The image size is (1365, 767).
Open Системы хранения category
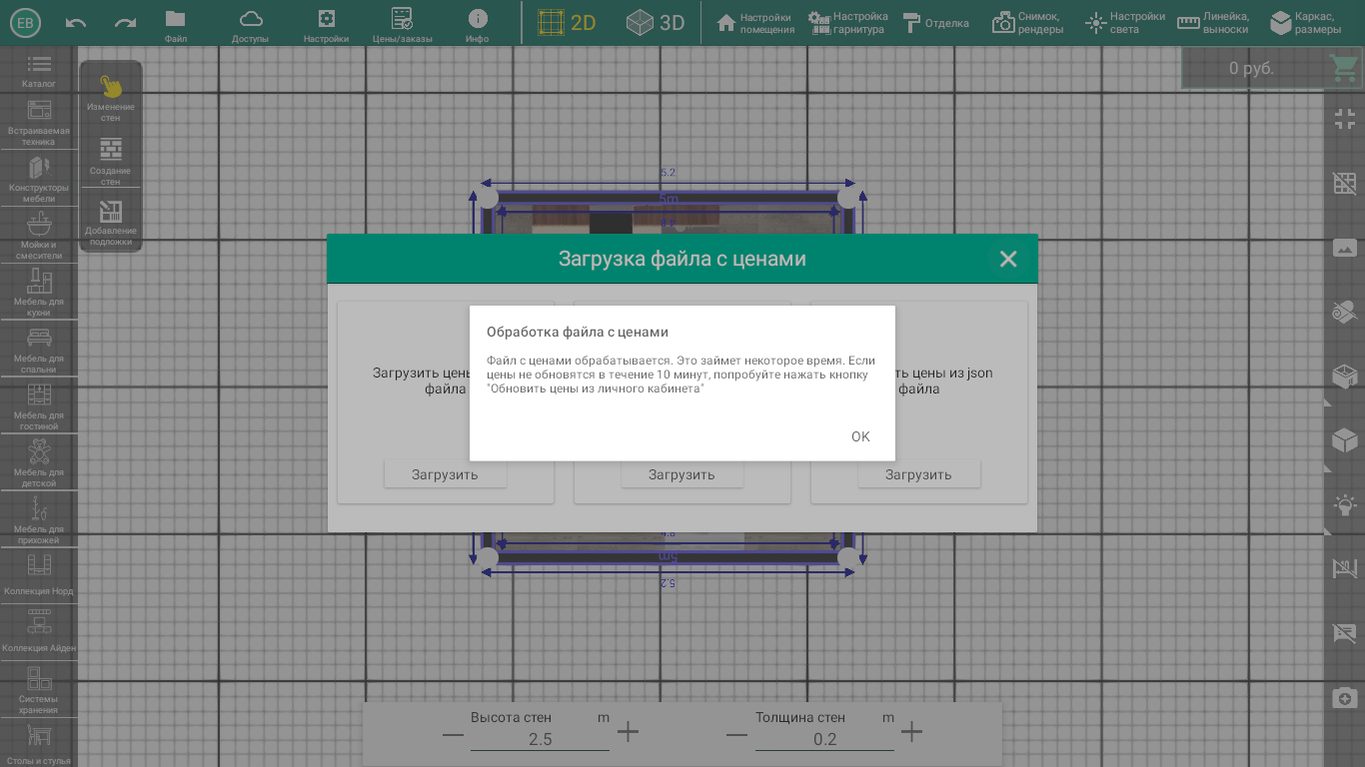[x=39, y=691]
